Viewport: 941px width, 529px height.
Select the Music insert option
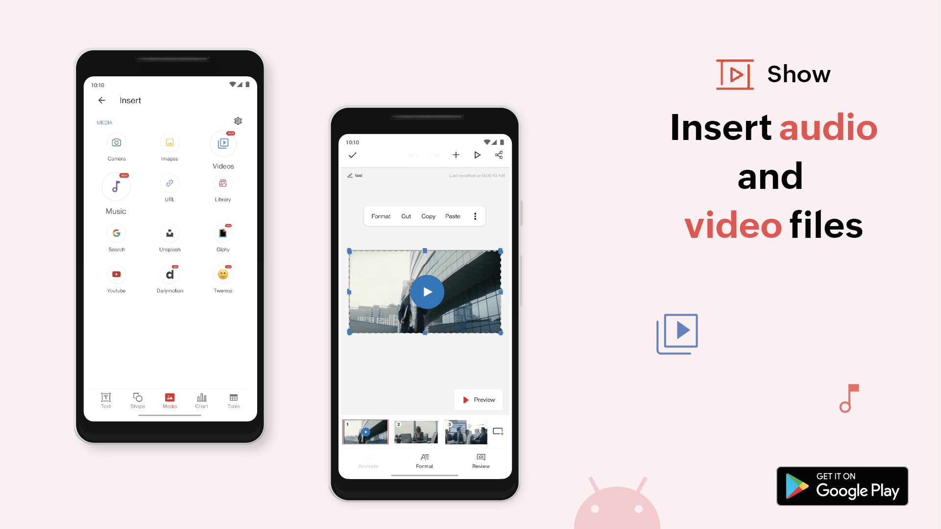[116, 187]
